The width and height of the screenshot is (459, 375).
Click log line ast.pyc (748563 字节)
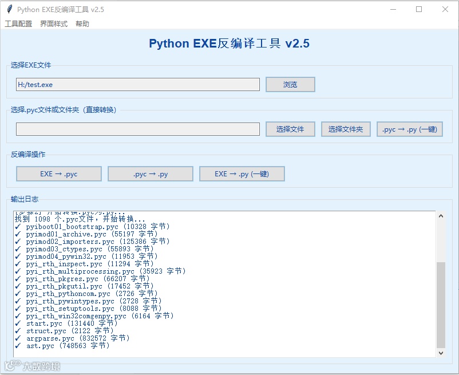[x=62, y=346]
